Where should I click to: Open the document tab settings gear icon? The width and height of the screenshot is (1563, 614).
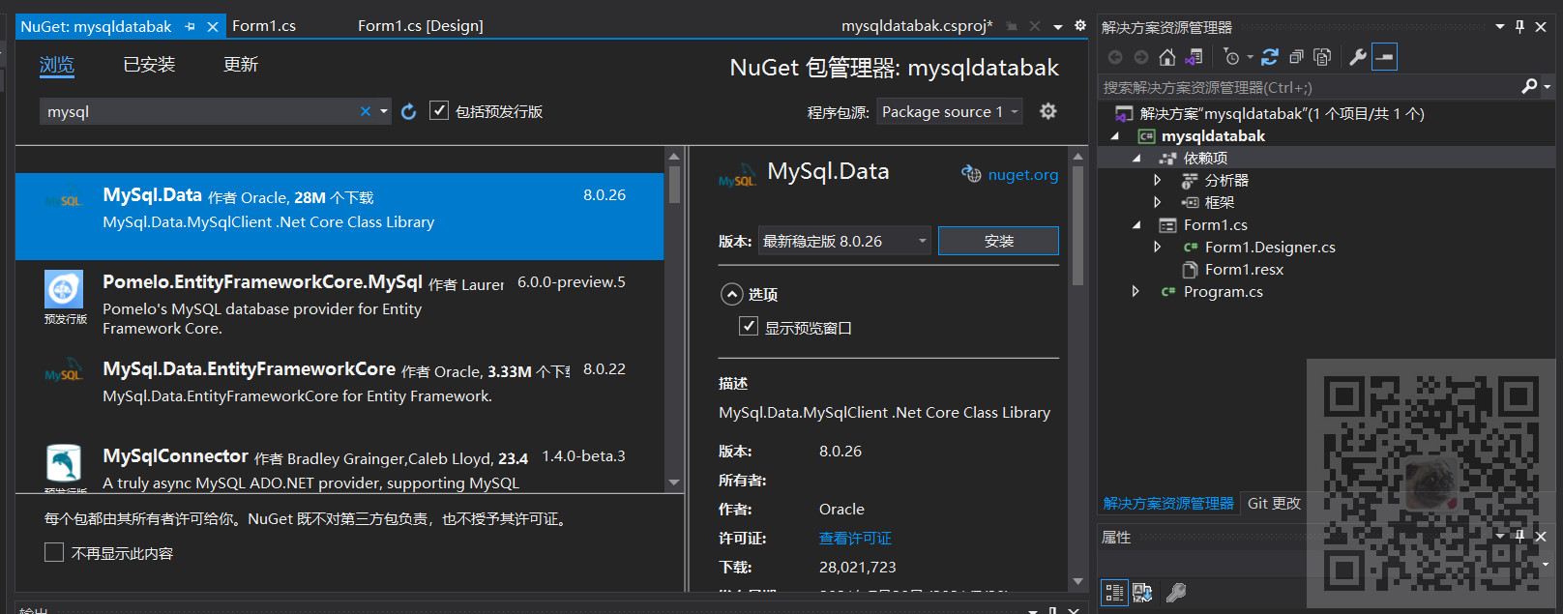pos(1080,26)
